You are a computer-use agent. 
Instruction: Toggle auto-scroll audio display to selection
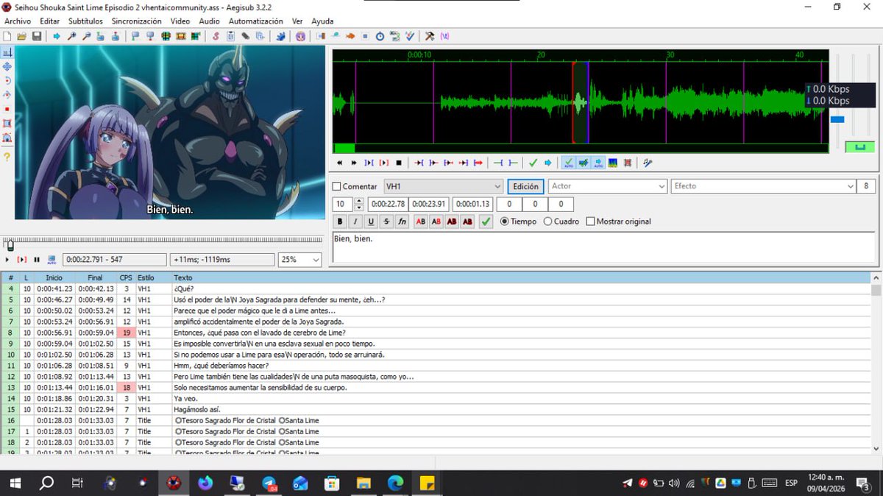pyautogui.click(x=598, y=163)
